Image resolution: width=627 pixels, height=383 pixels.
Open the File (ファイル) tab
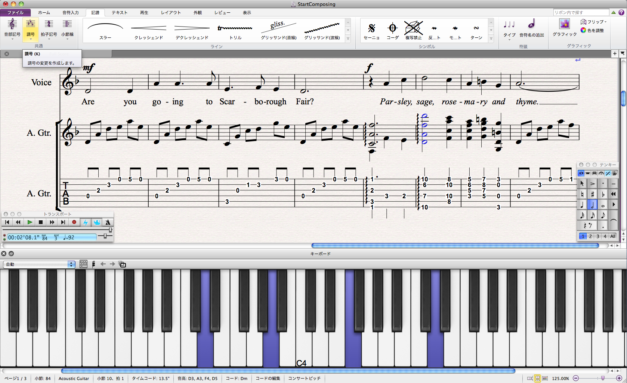(16, 12)
